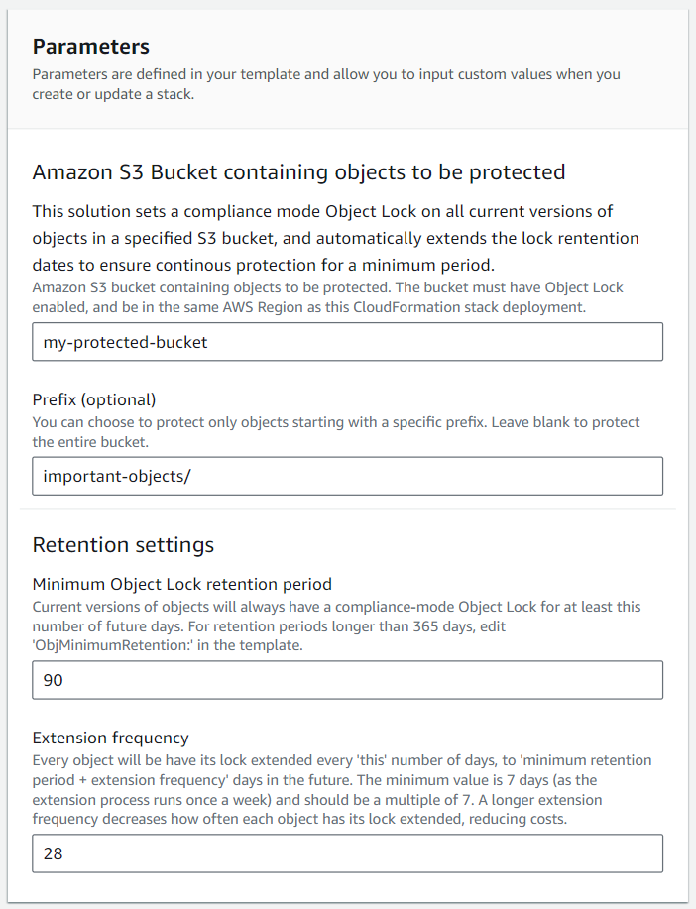This screenshot has height=909, width=696.
Task: Click the 'Minimum Object Lock retention period' label
Action: (180, 584)
